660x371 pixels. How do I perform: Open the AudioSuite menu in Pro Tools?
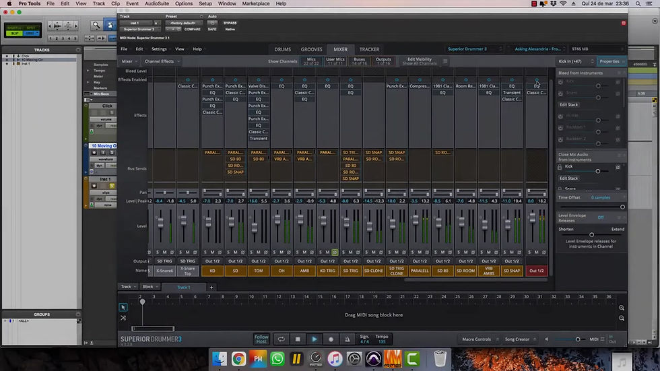pos(156,3)
